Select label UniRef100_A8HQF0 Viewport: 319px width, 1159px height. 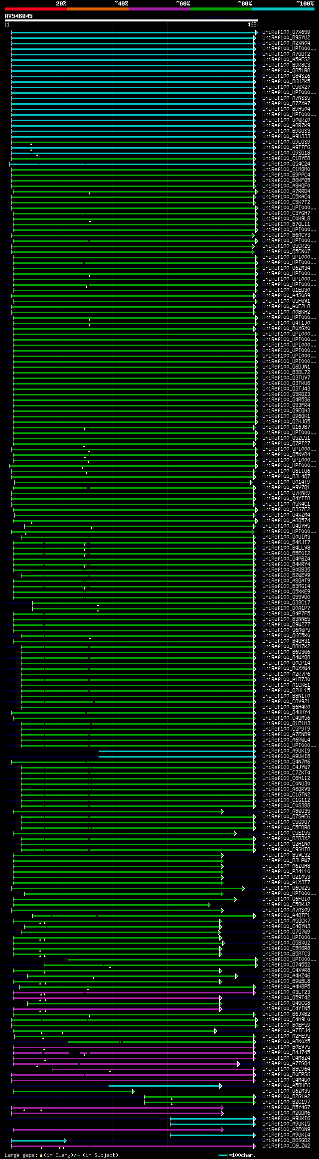[x=286, y=186]
